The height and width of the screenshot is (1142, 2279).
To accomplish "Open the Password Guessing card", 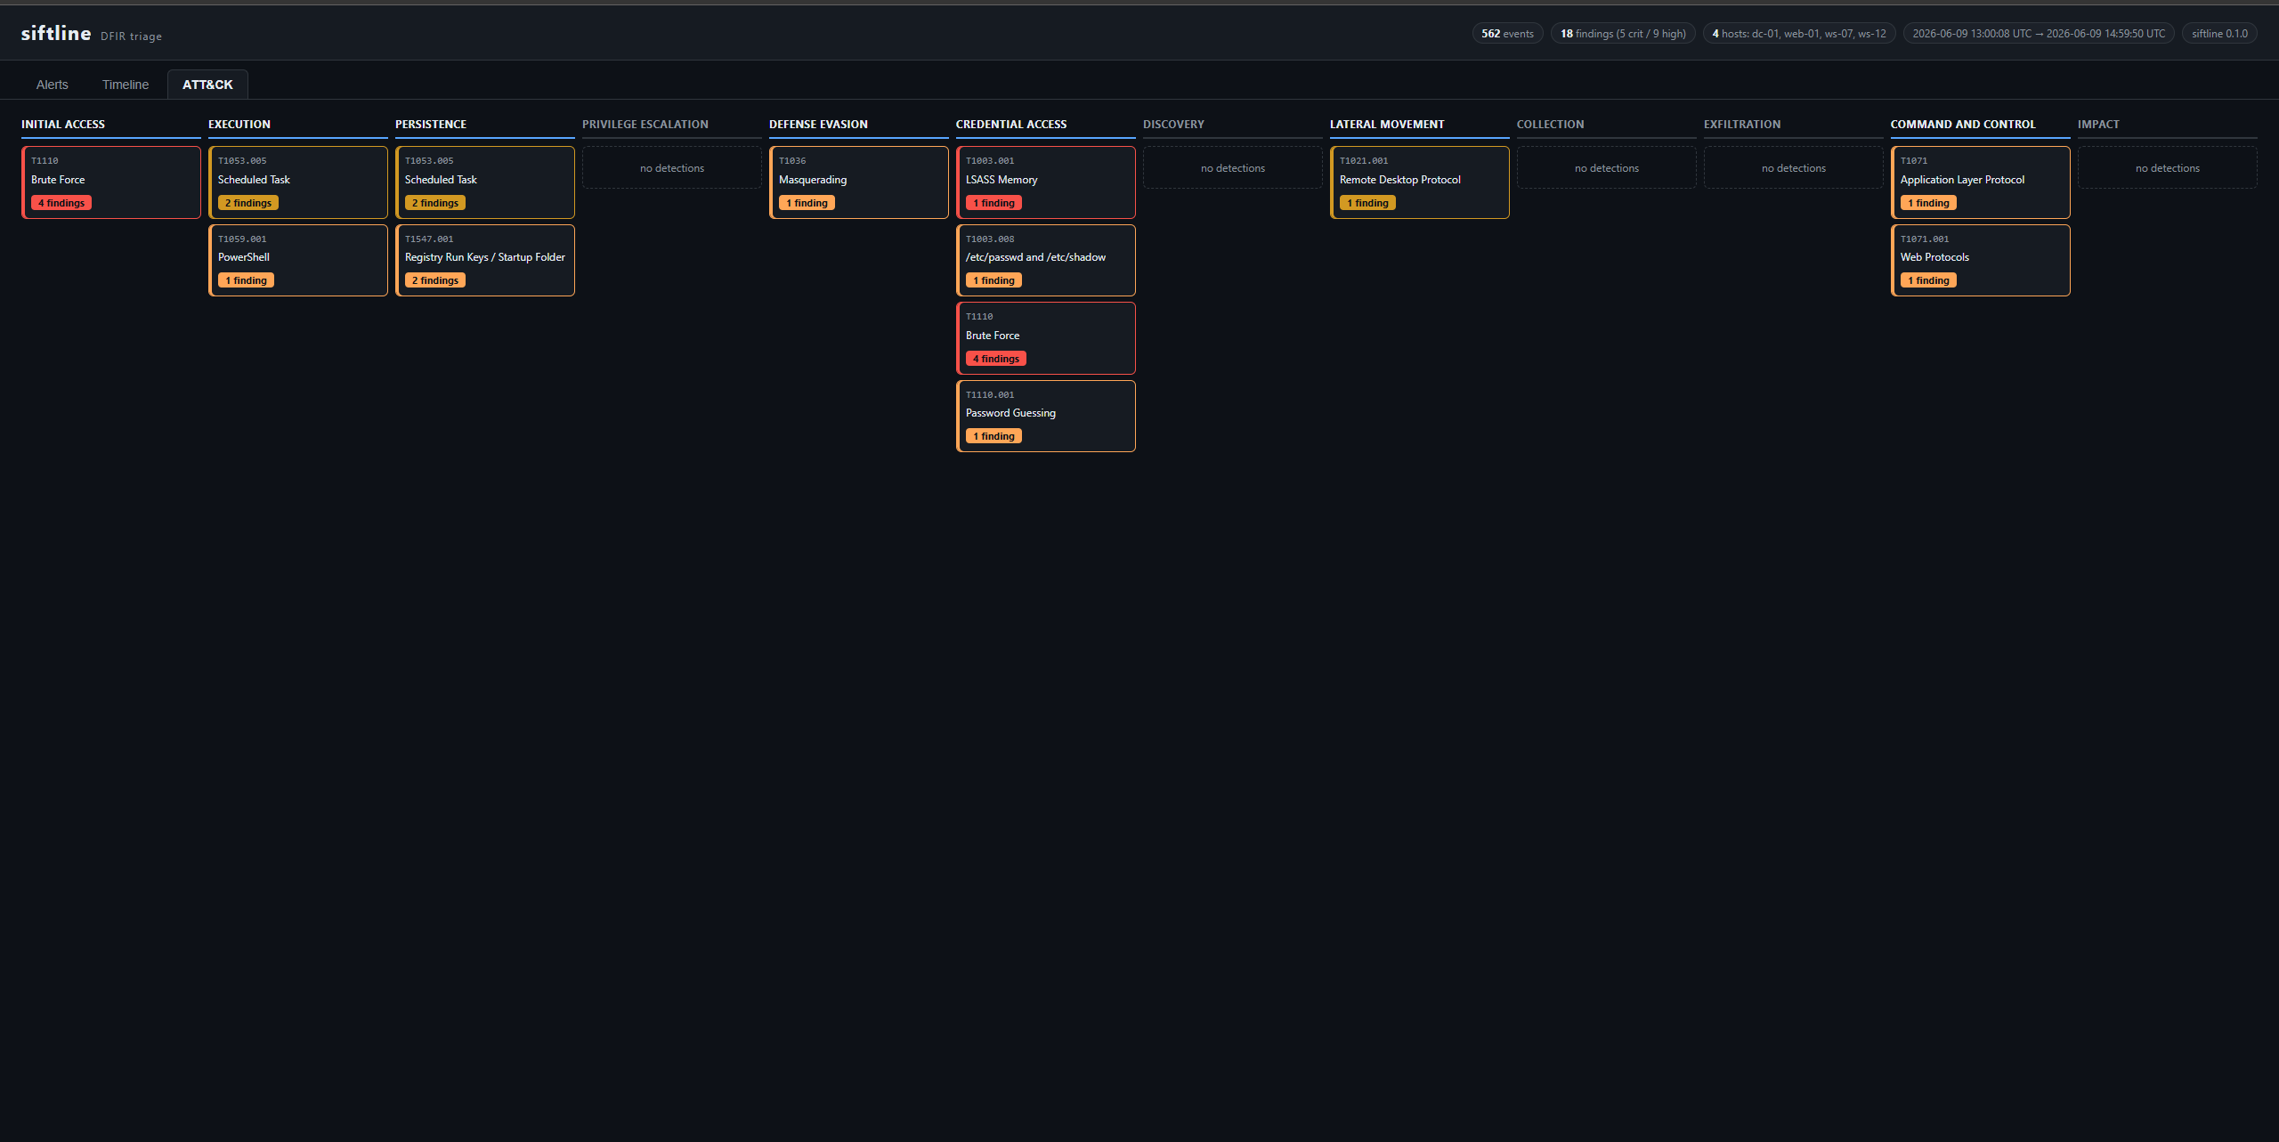I will coord(1046,416).
